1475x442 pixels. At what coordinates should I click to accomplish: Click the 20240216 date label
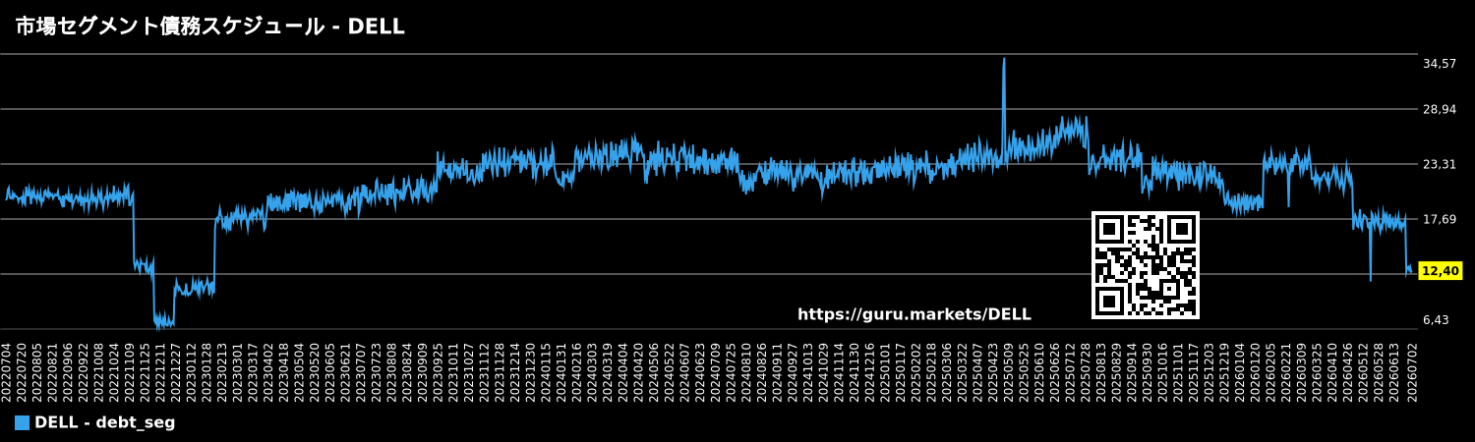pyautogui.click(x=576, y=371)
